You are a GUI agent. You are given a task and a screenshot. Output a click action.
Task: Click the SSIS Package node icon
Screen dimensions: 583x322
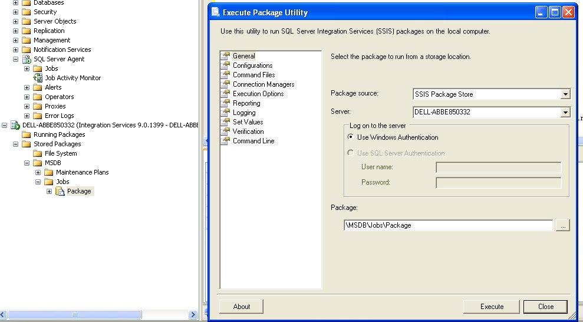tap(60, 191)
